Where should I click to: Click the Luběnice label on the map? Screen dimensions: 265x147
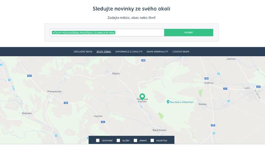[231, 59]
